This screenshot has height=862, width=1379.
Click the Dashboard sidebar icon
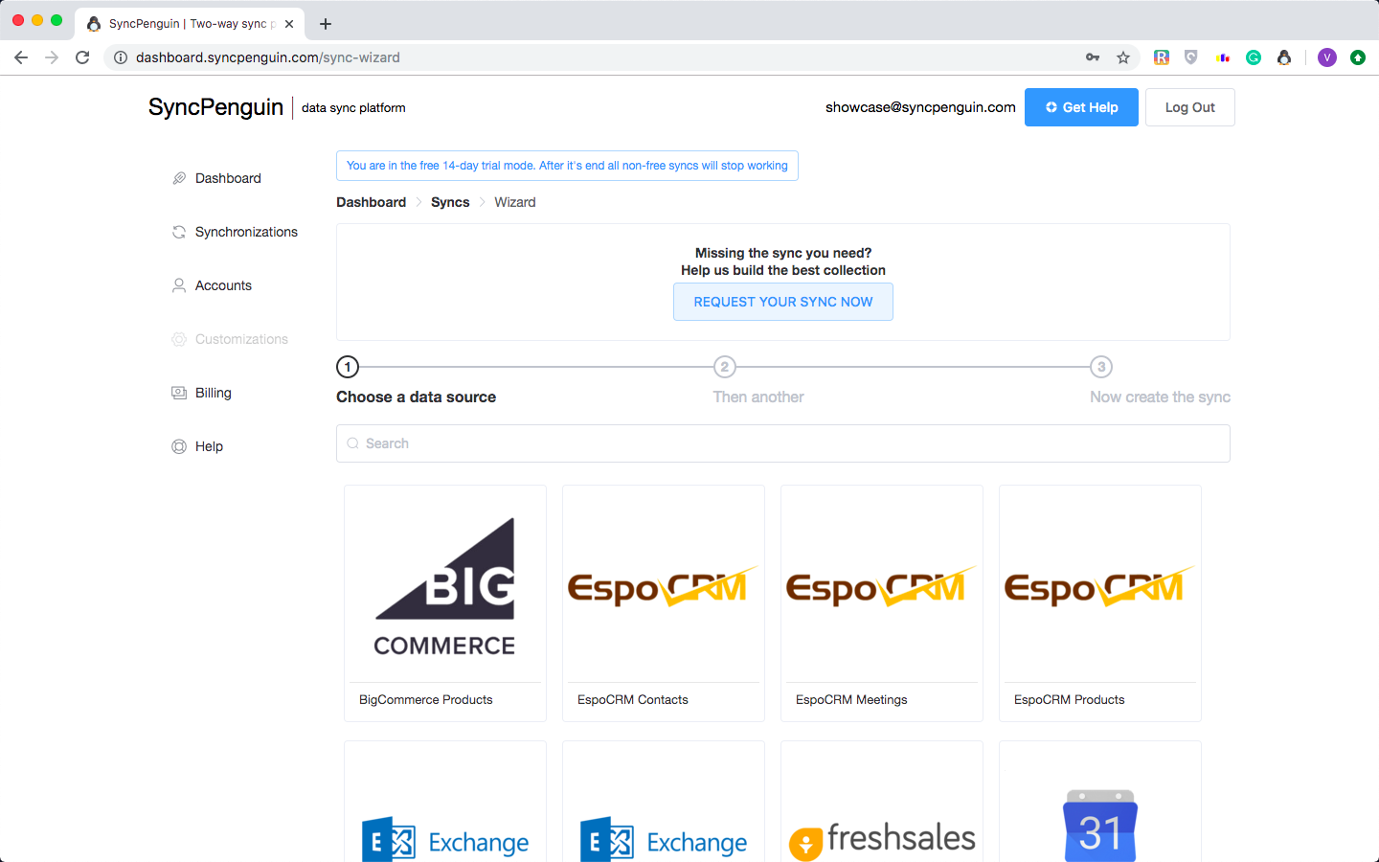179,178
